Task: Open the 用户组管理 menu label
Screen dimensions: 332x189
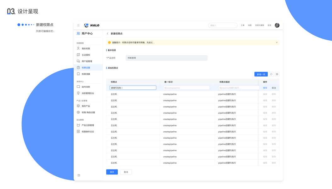Action: pyautogui.click(x=87, y=61)
